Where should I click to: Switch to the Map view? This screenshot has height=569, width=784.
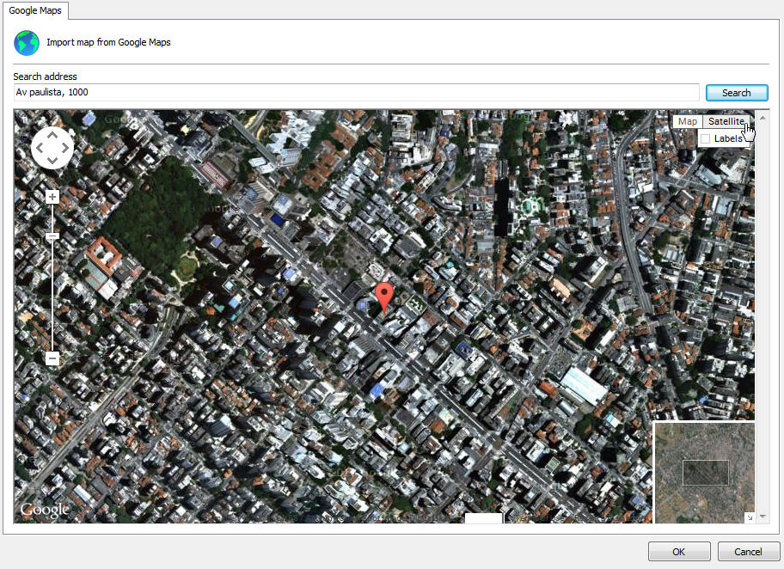(x=688, y=121)
